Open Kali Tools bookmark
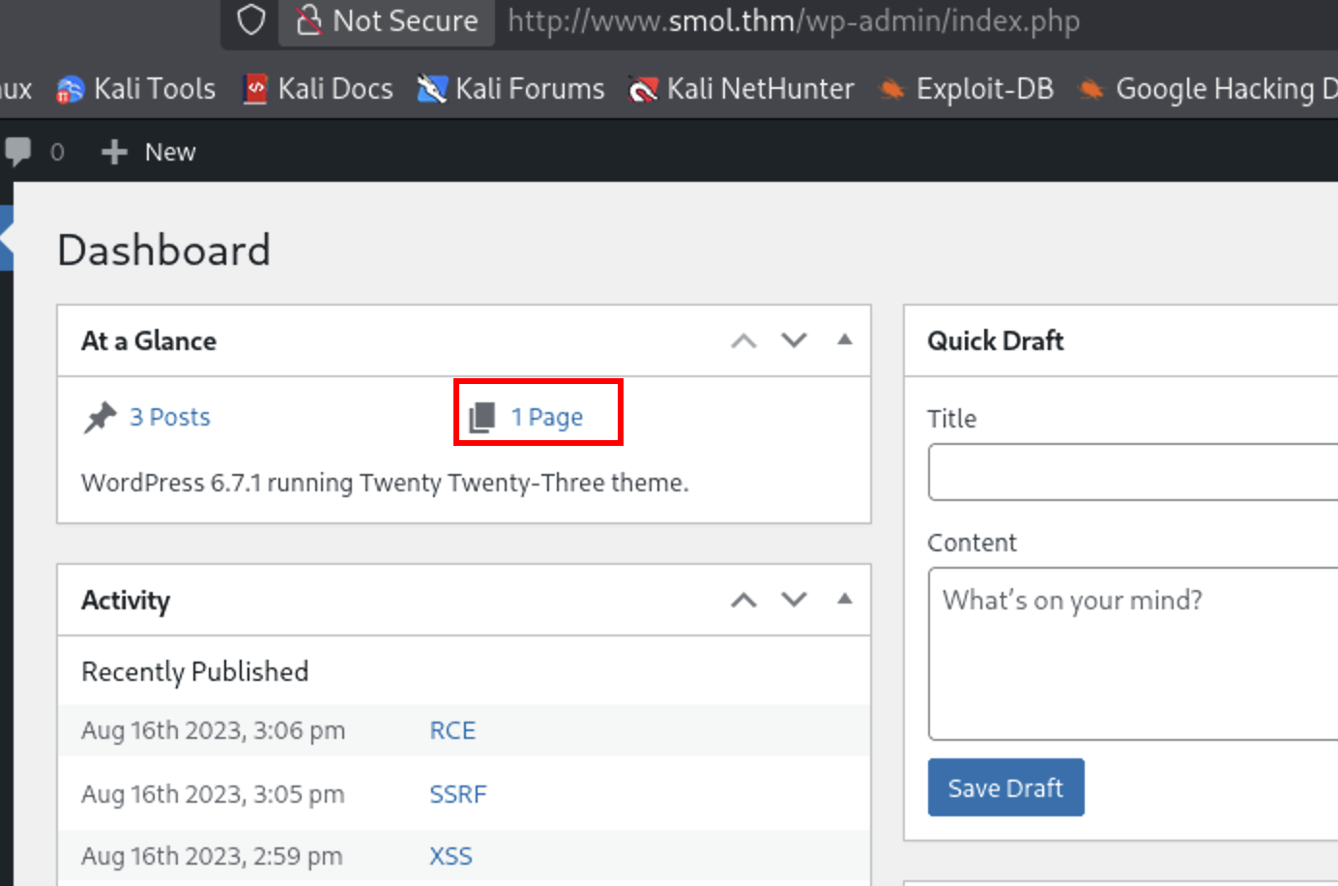The image size is (1338, 886). (136, 89)
